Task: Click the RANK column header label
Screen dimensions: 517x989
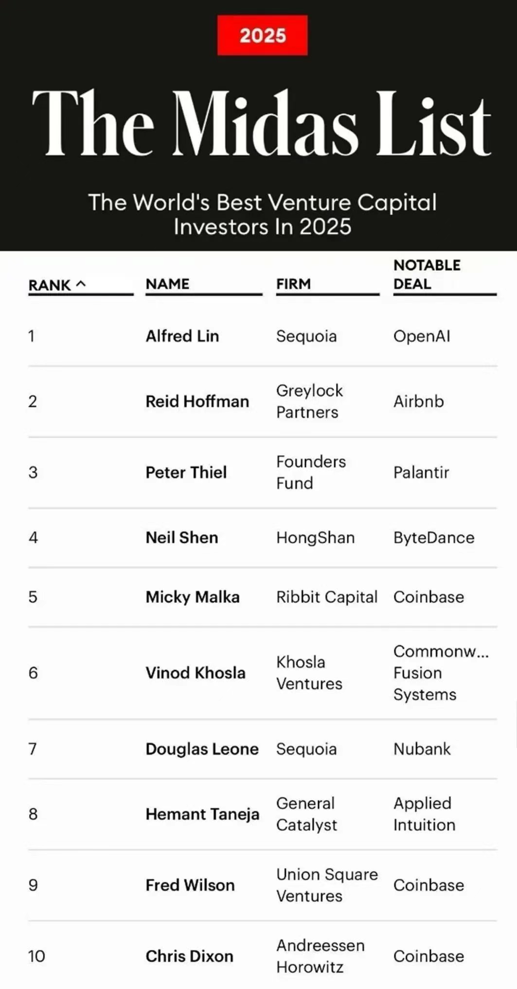Action: 50,285
